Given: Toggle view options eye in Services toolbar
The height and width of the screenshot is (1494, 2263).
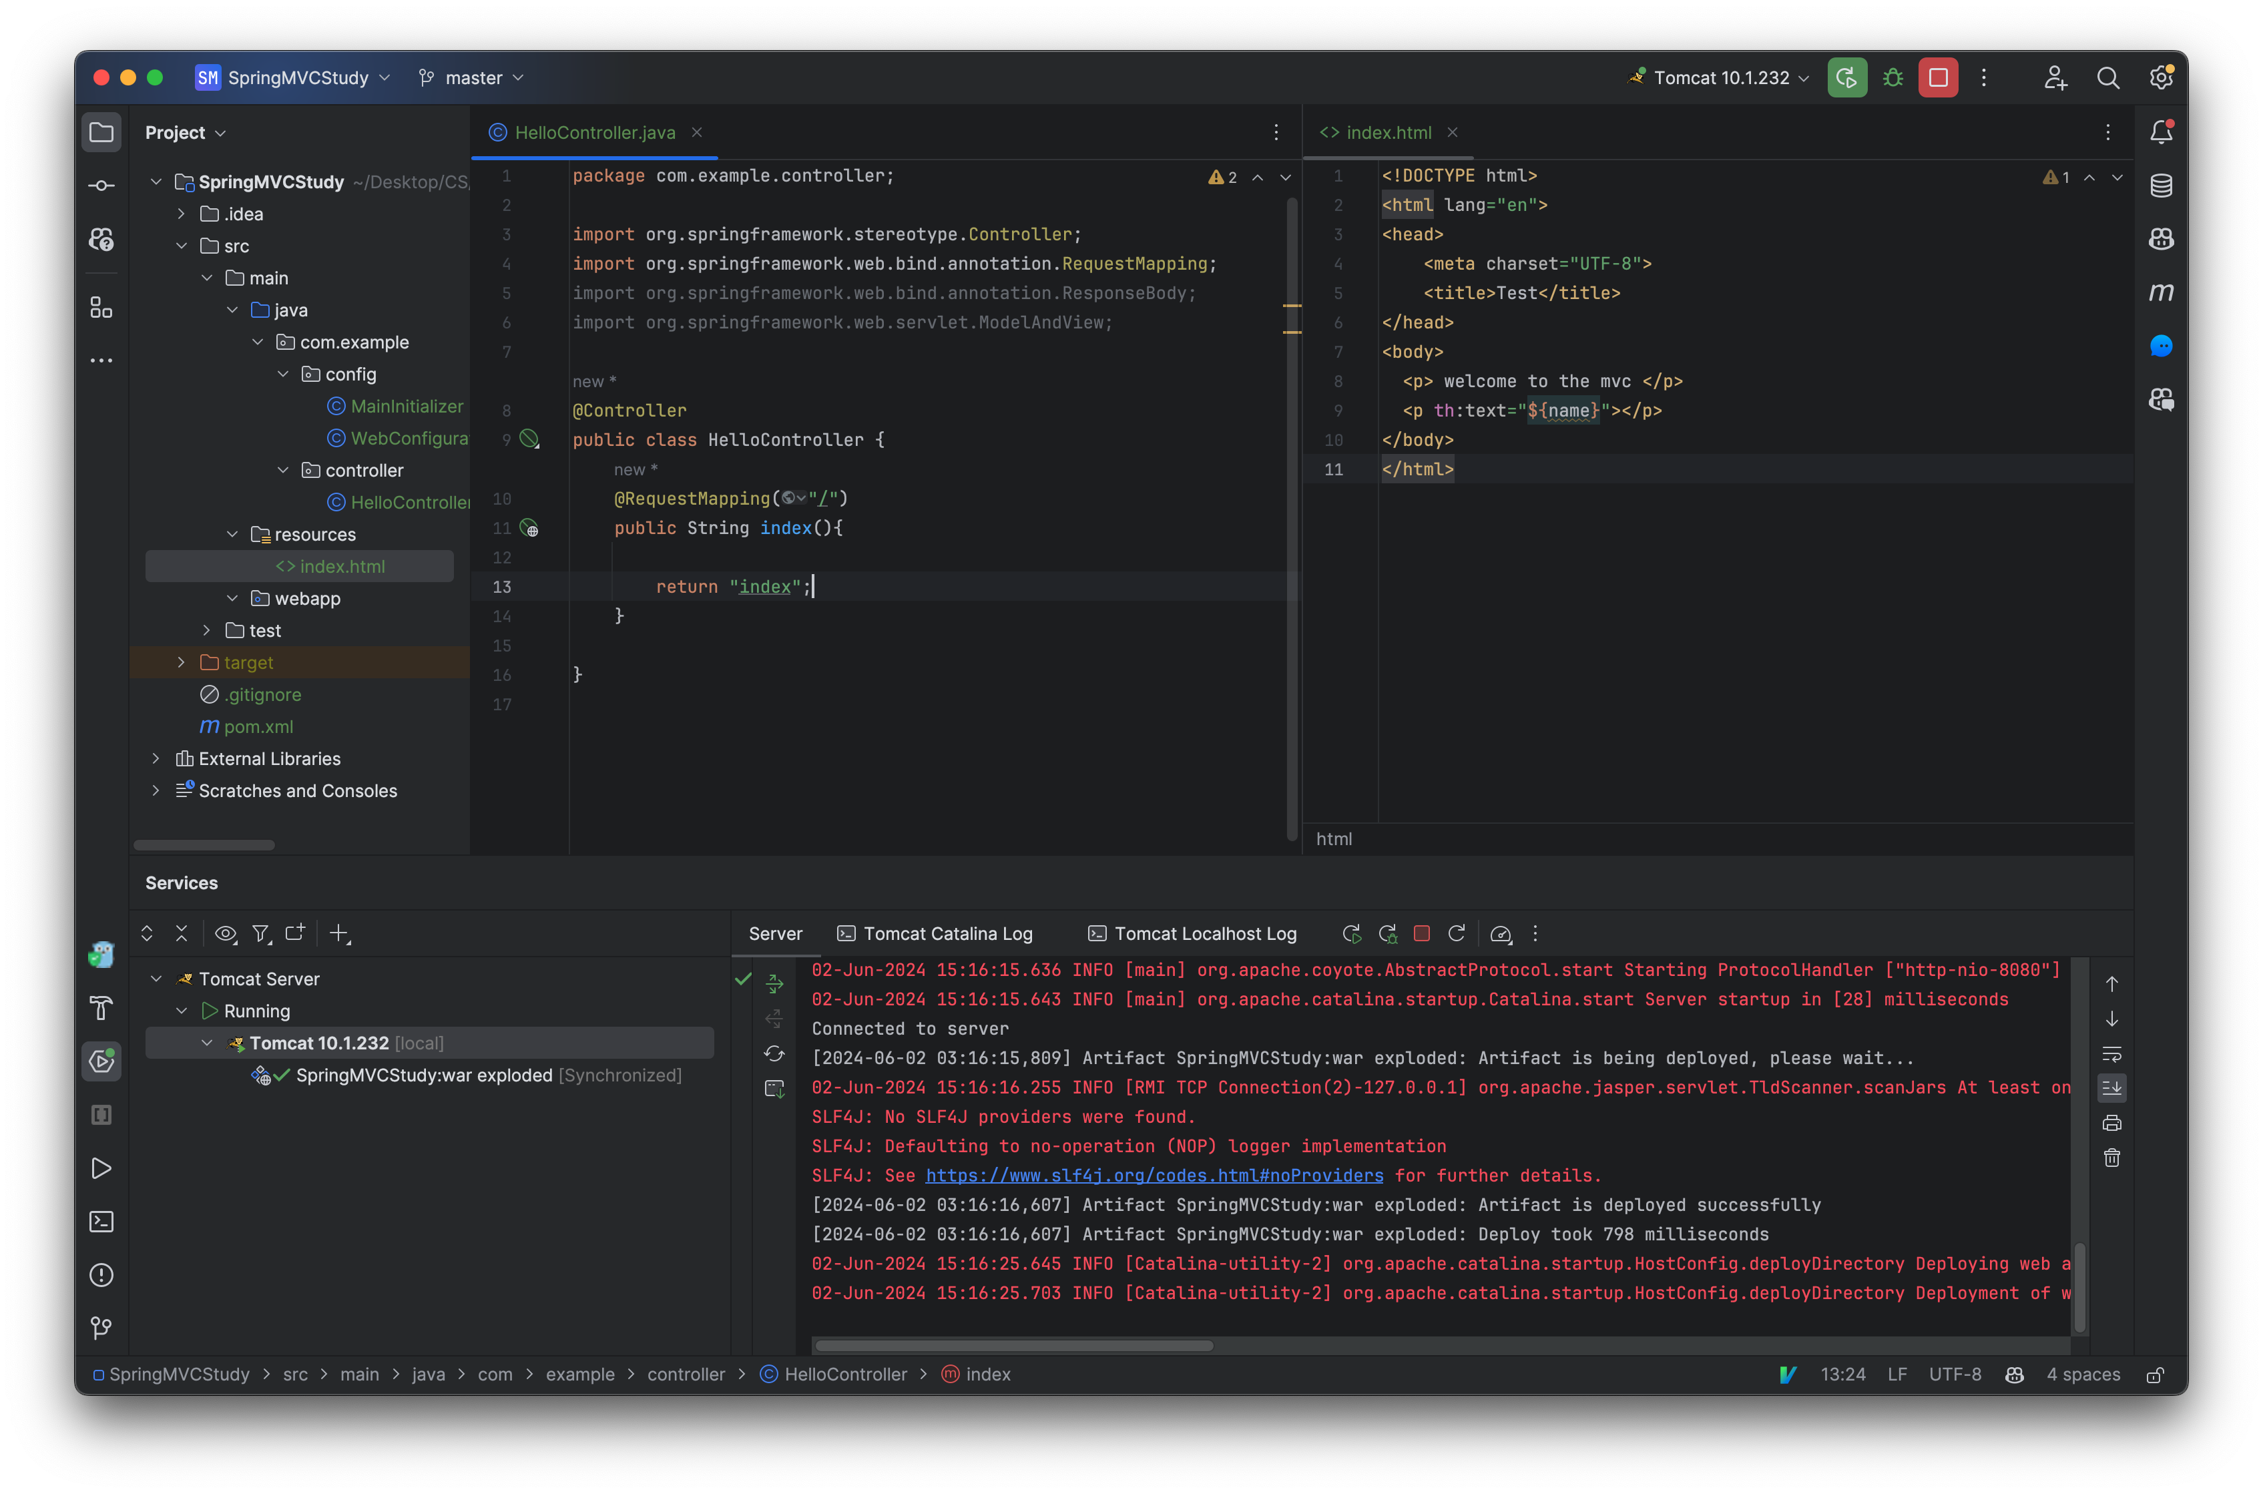Looking at the screenshot, I should coord(226,934).
